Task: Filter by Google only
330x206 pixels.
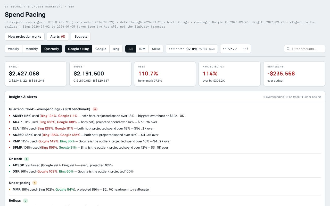Action: (x=101, y=49)
